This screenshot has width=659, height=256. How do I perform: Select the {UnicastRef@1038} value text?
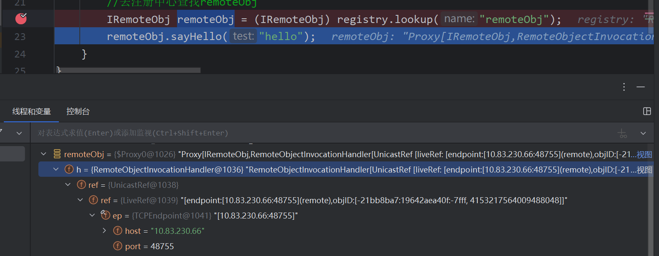coord(143,185)
